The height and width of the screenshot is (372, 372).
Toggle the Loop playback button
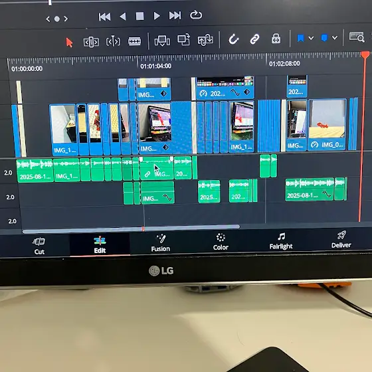(x=196, y=15)
